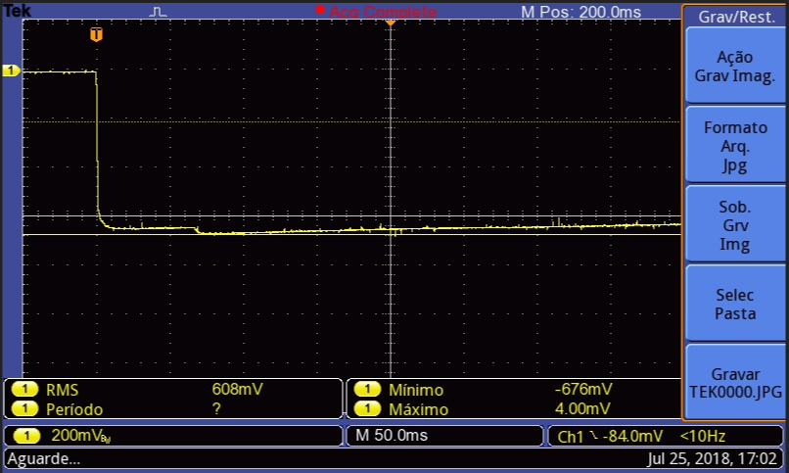Click Gravar TEK0000.JPG button

735,383
